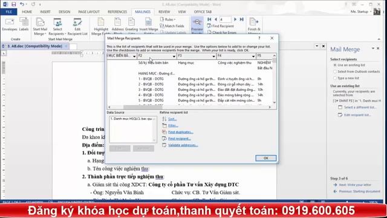Click the '3. AB.doc' document tab

(x=35, y=46)
